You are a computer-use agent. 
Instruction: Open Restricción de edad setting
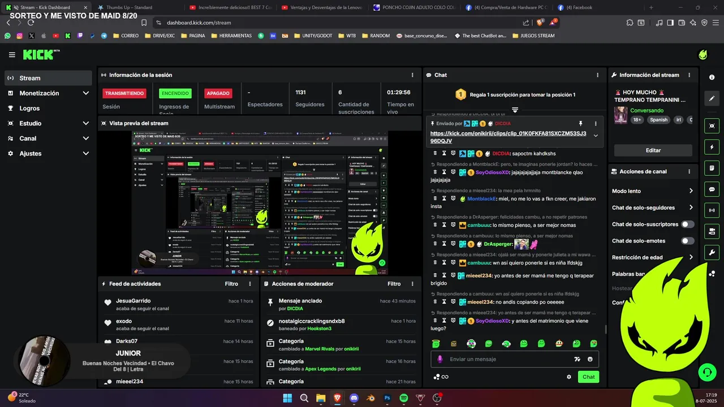coord(653,257)
